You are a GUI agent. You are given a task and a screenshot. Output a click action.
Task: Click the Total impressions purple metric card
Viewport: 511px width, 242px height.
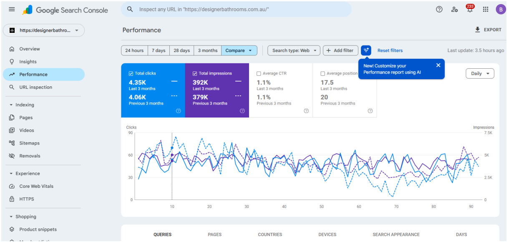point(217,90)
